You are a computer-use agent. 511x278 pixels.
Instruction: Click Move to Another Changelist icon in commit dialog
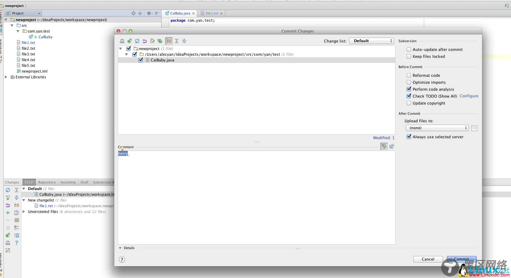click(130, 41)
